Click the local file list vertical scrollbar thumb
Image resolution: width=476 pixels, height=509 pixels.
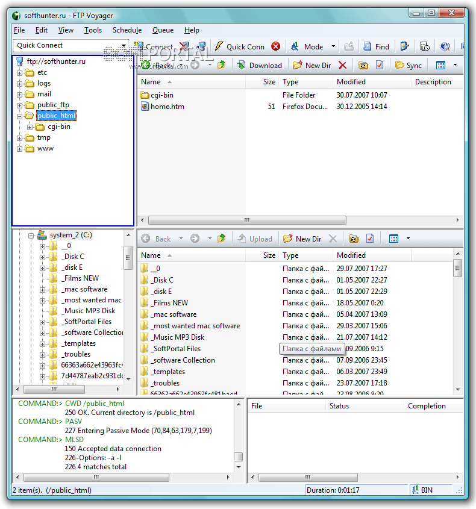[x=457, y=268]
